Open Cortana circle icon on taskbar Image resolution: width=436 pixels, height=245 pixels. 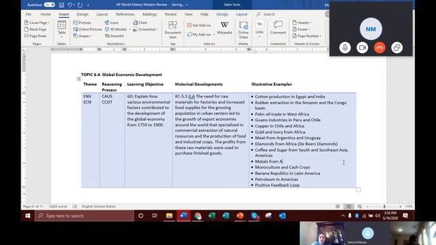(x=141, y=216)
